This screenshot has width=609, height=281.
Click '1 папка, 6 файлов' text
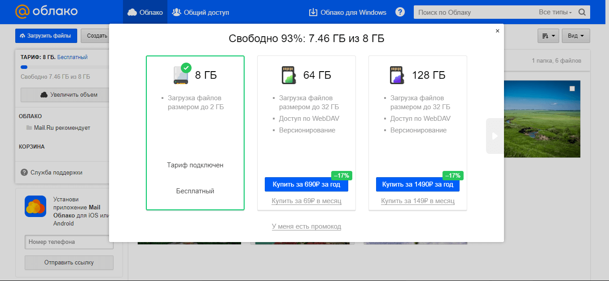click(x=556, y=60)
